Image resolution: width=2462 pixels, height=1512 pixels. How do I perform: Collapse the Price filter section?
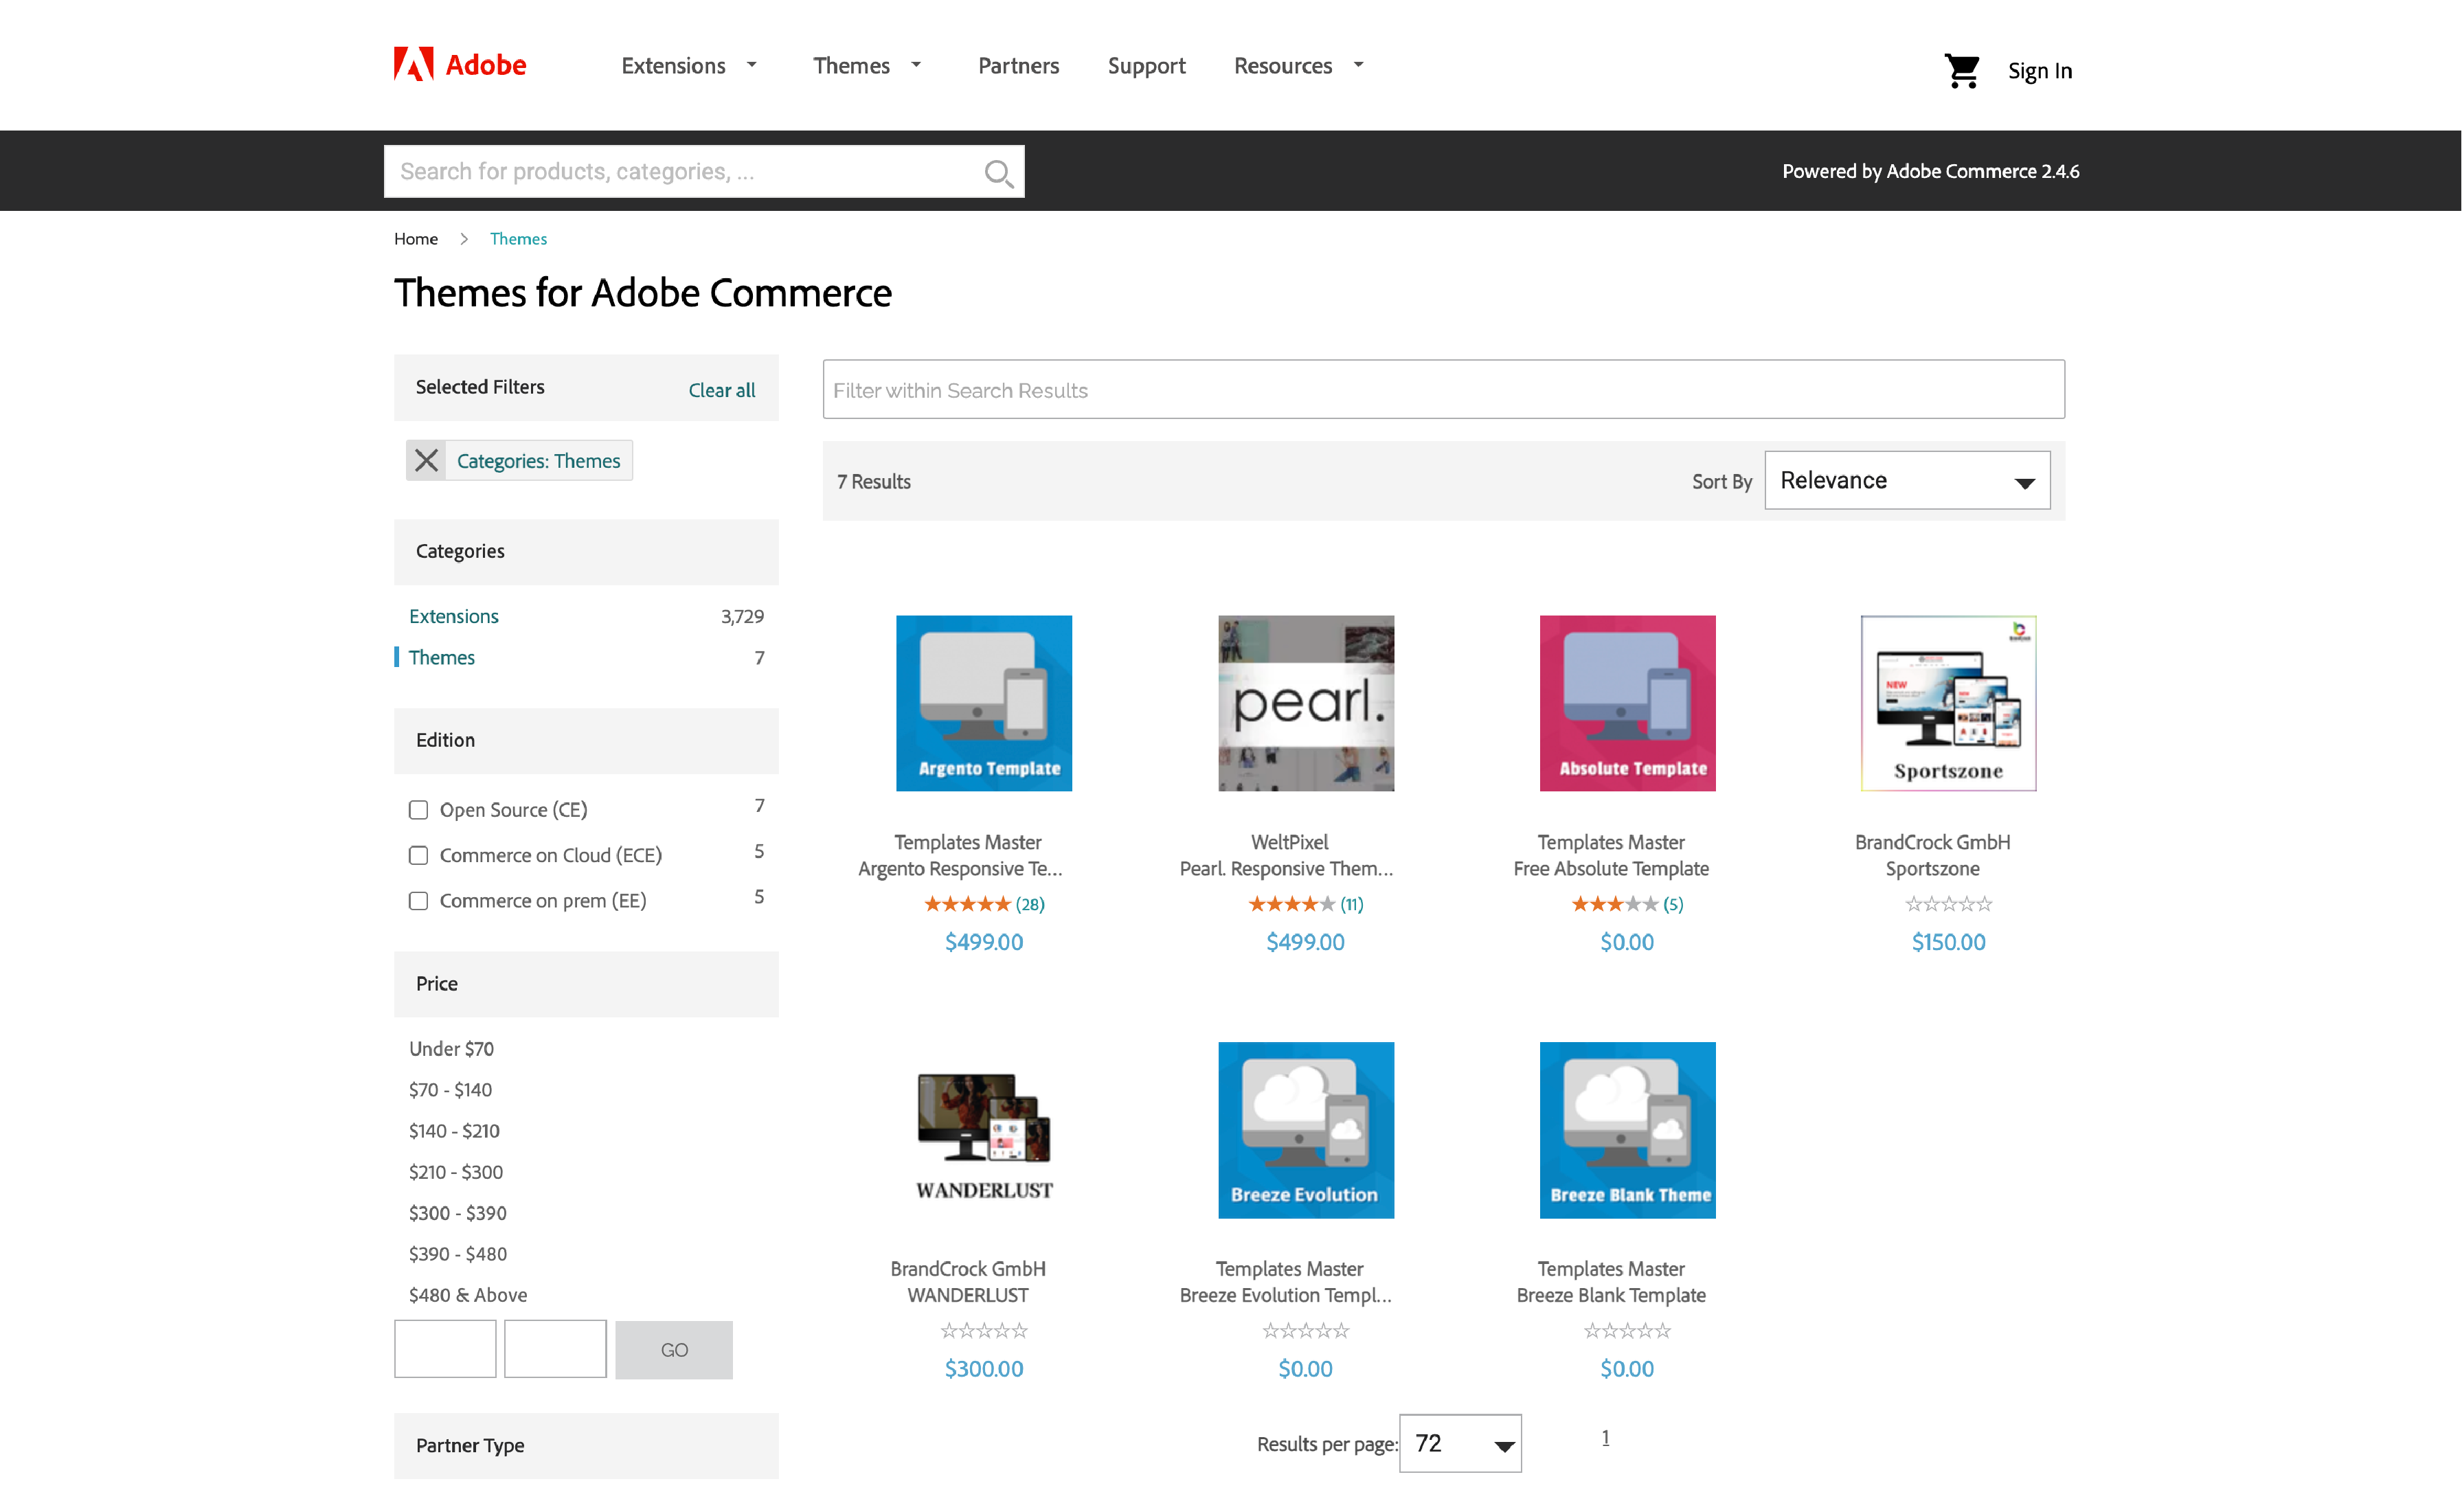[586, 984]
